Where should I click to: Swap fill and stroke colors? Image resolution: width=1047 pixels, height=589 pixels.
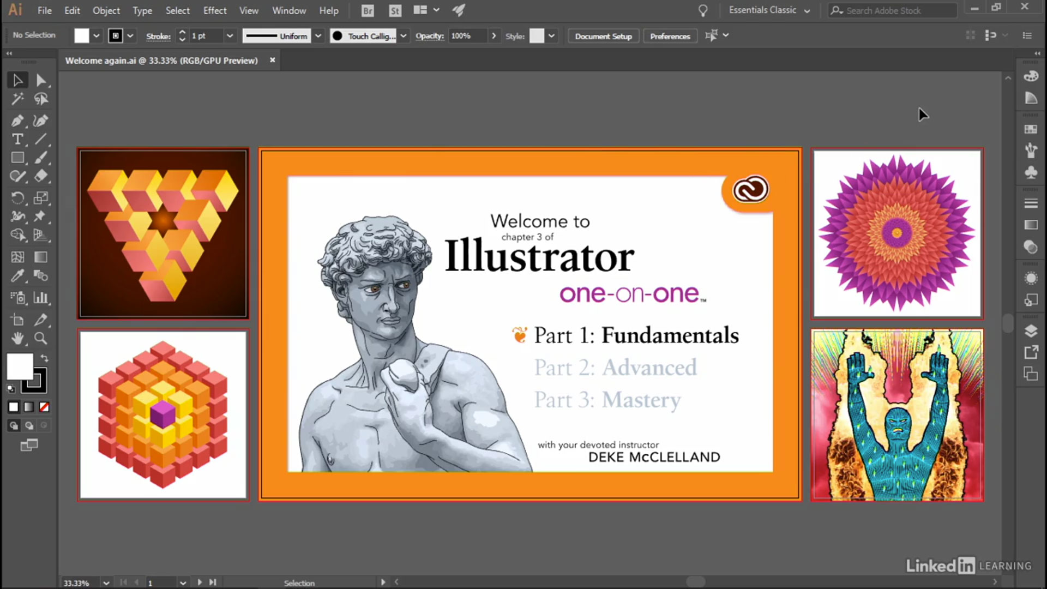point(44,358)
